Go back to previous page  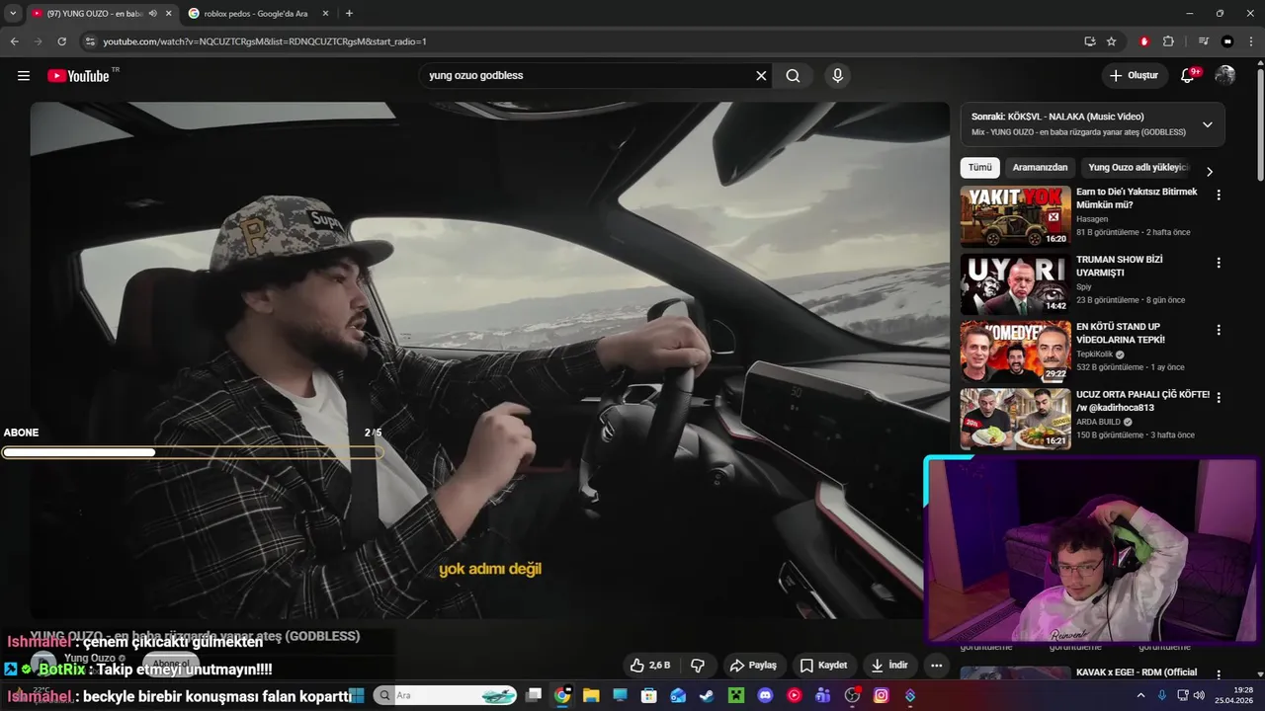tap(15, 41)
